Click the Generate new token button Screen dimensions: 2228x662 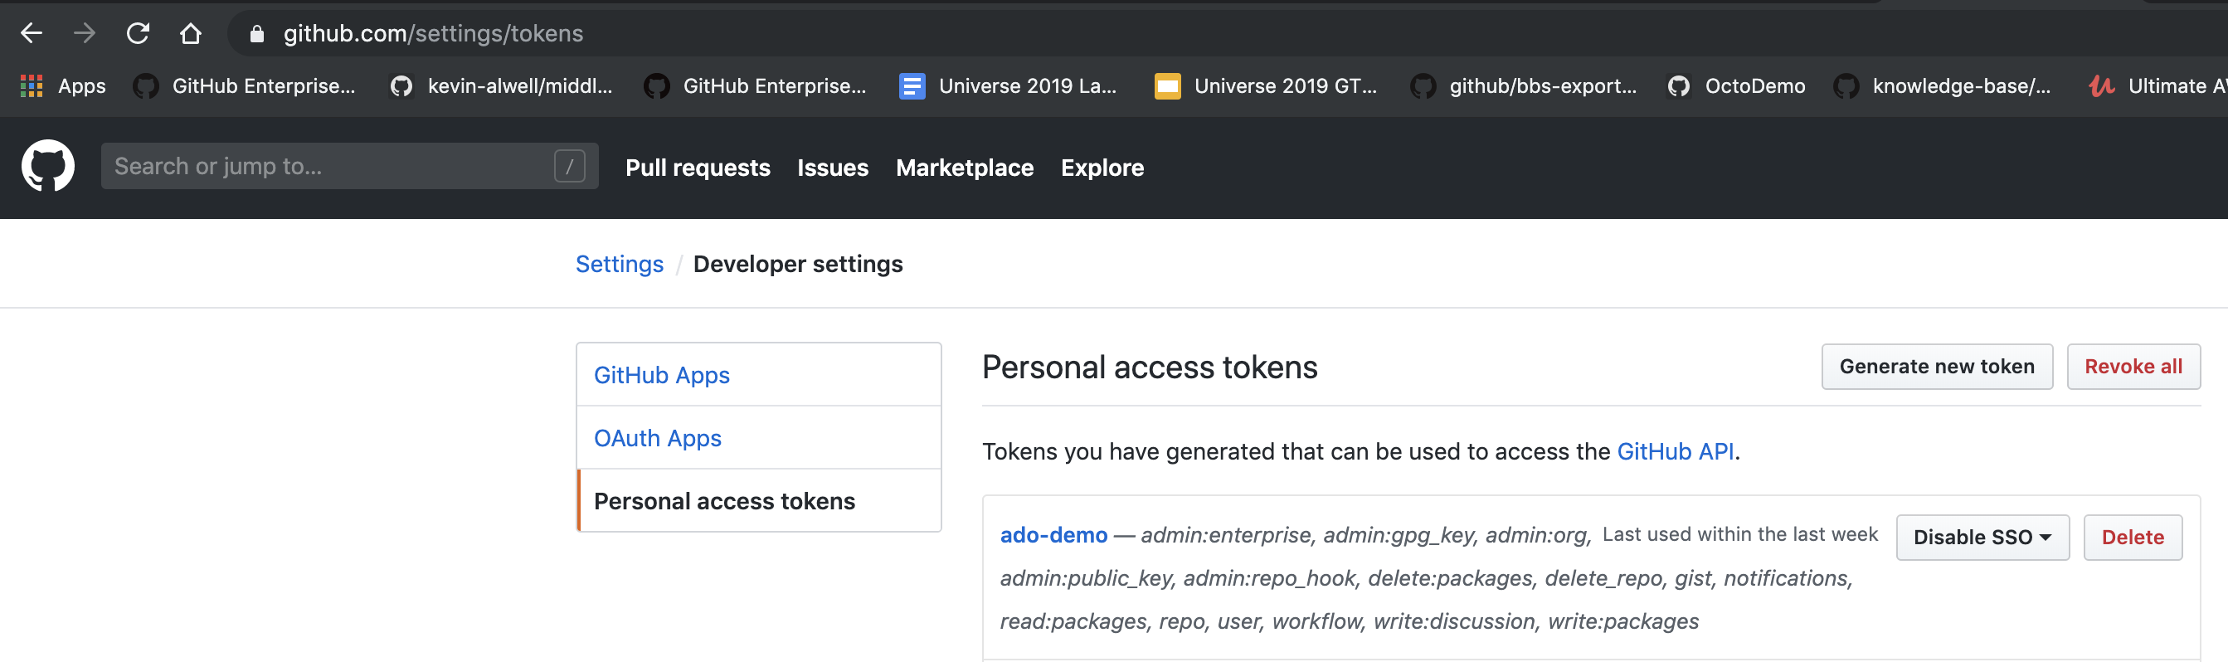[1937, 367]
